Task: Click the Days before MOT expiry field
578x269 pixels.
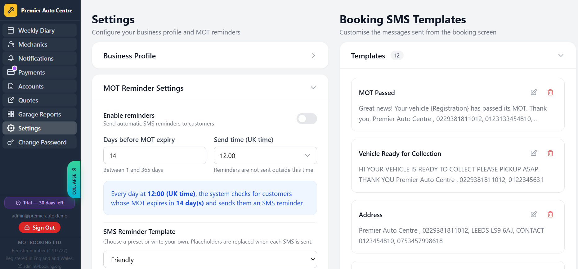Action: [155, 155]
